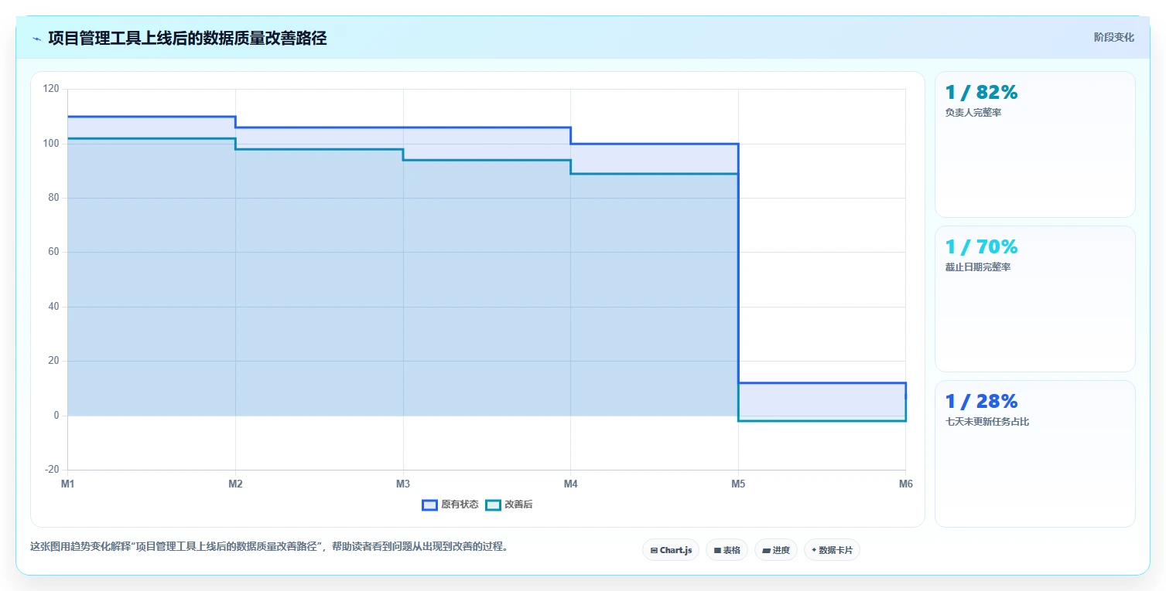Click the chart description paragraph below chart
Viewport: 1166px width, 591px height.
point(269,546)
